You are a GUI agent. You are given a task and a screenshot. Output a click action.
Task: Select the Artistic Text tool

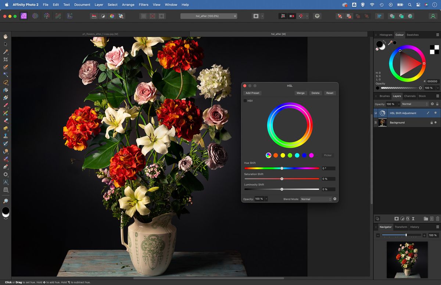(6, 182)
